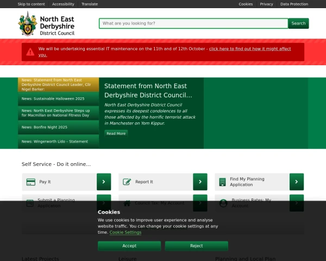This screenshot has height=261, width=326.
Task: Click the 'Self Service - Do it online...' heading
Action: (56, 164)
